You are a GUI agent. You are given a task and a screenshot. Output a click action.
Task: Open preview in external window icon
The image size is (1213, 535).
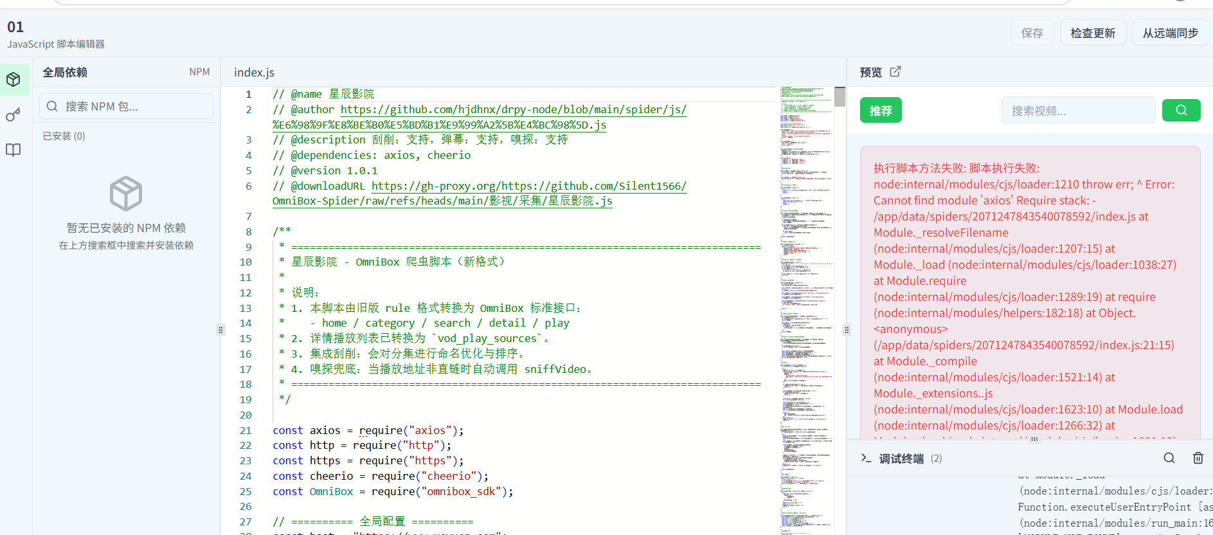895,72
